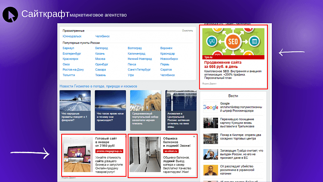Image resolution: width=323 pixels, height=182 pixels.
Task: Go to Тюмень city link
Action: pyautogui.click(x=101, y=75)
